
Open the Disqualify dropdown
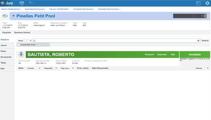tap(50, 68)
